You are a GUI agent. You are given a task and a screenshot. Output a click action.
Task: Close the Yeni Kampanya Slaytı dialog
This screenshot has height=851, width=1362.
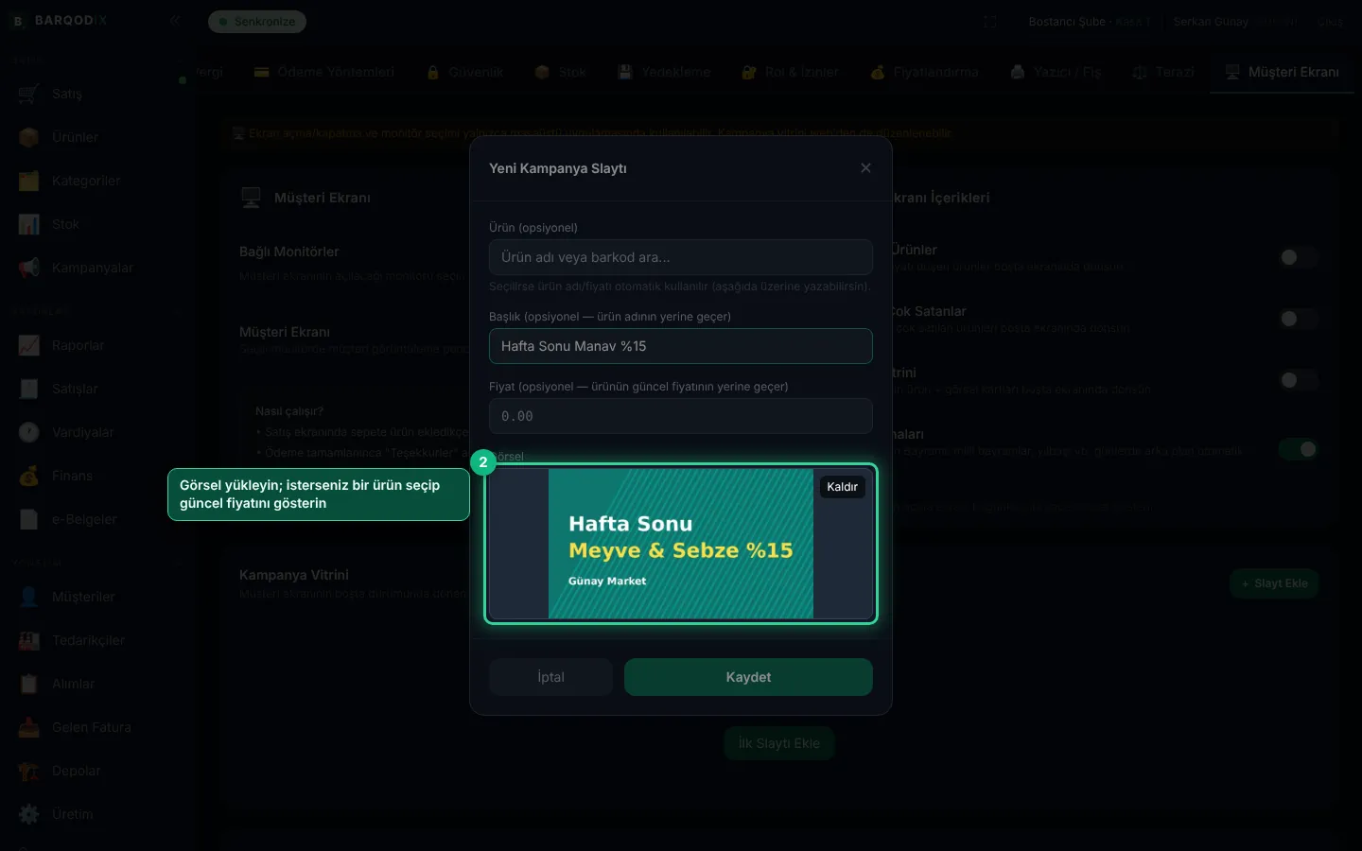(x=865, y=168)
